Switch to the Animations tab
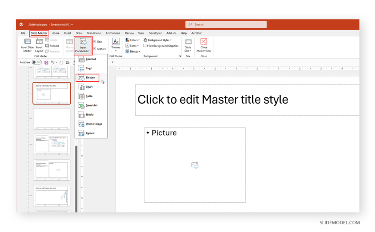375x232 pixels. (x=112, y=33)
